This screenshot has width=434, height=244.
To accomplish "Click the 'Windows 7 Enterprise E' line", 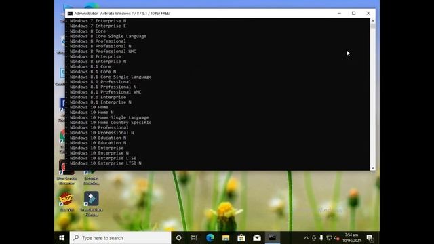I will click(x=98, y=26).
